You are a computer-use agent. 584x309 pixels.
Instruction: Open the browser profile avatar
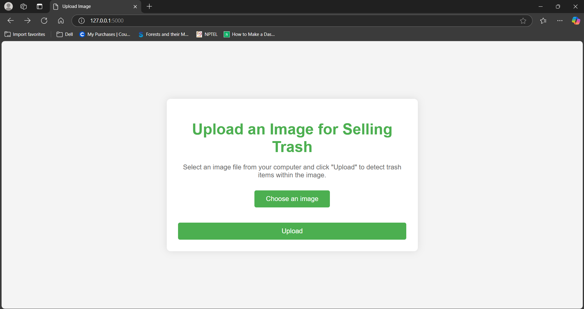[9, 6]
